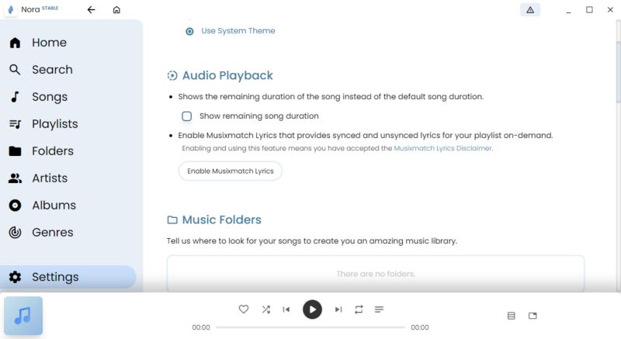Open the Musixmatch Lyrics Disclaimer link

442,148
